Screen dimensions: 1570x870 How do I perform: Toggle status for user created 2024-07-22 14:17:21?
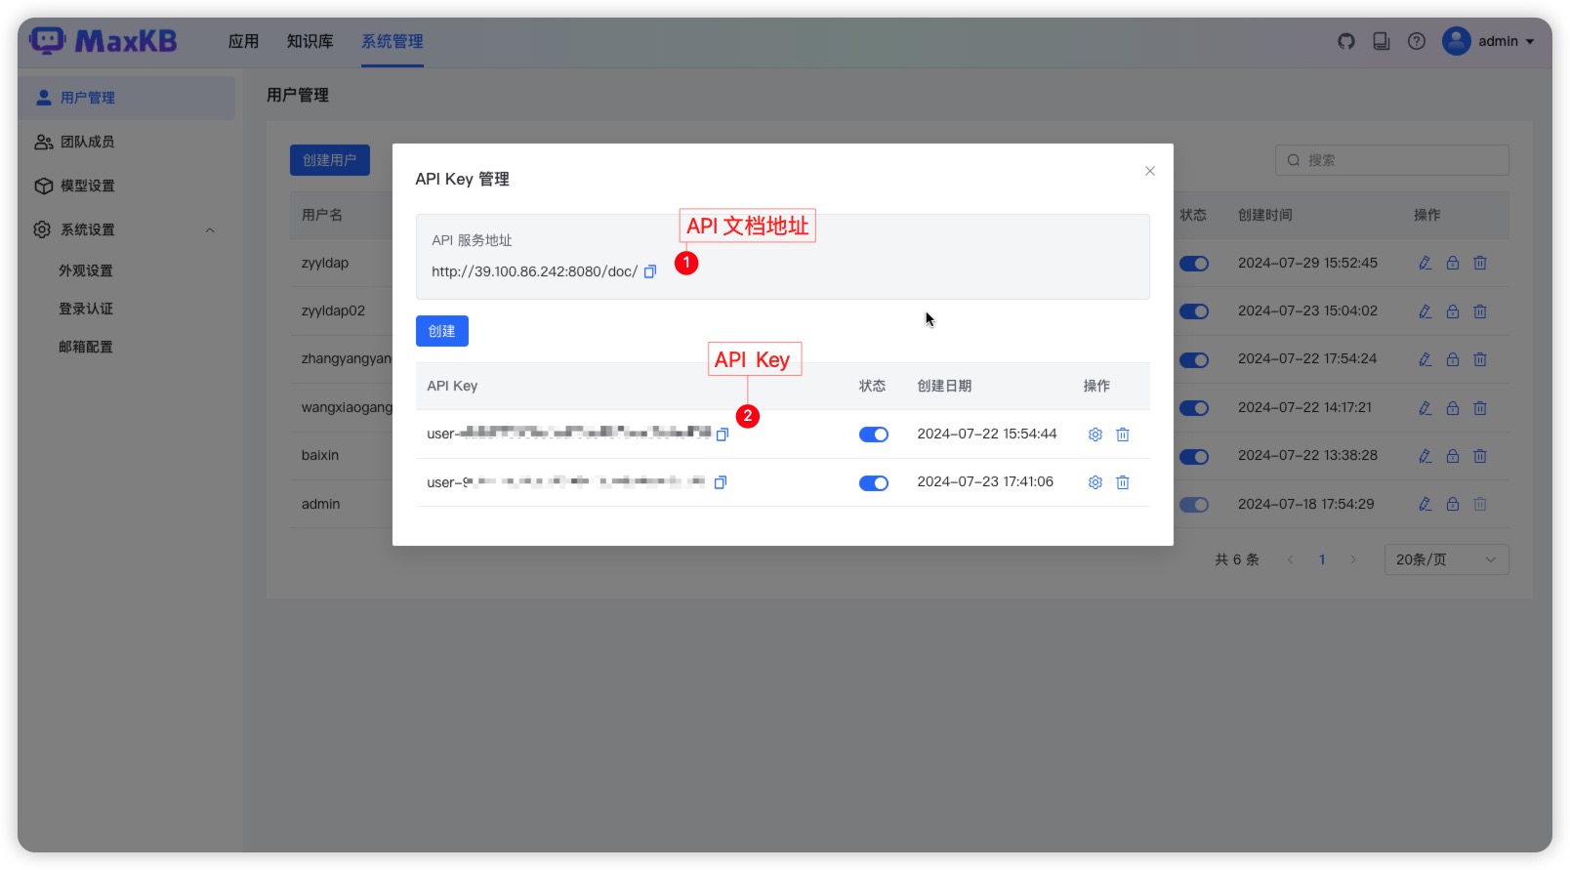pyautogui.click(x=1194, y=408)
